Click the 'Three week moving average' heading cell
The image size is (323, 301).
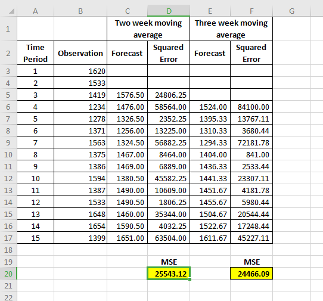tap(231, 29)
